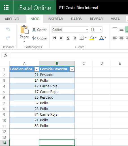Open the app launcher grid icon

[x=6, y=7]
